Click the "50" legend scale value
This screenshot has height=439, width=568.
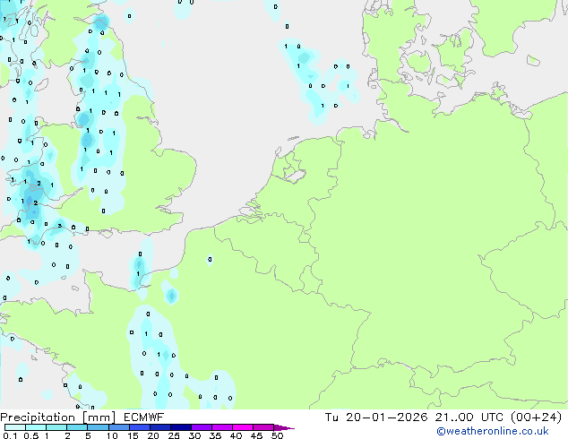point(277,435)
